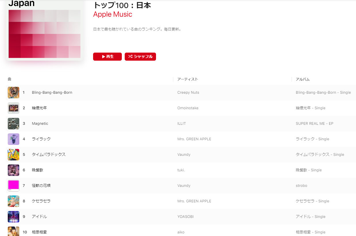
Task: Click the Top 100 Japan playlist cover
Action: (45, 30)
